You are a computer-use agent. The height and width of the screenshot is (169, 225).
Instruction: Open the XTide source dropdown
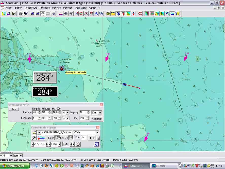pyautogui.click(x=97, y=132)
